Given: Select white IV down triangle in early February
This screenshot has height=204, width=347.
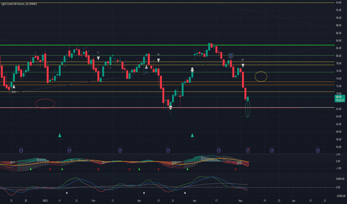Looking at the screenshot, I should coord(98,58).
